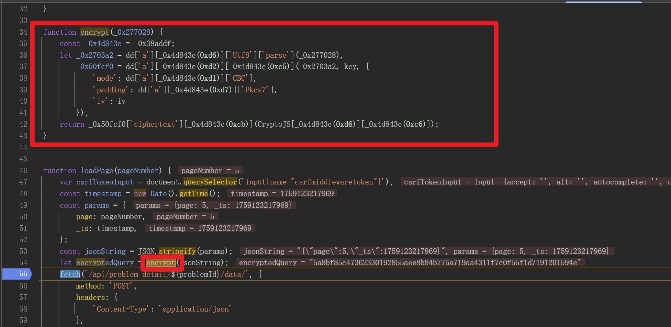Click the _0x277028 parameter in encrypt declaration
The width and height of the screenshot is (671, 327).
(x=132, y=32)
